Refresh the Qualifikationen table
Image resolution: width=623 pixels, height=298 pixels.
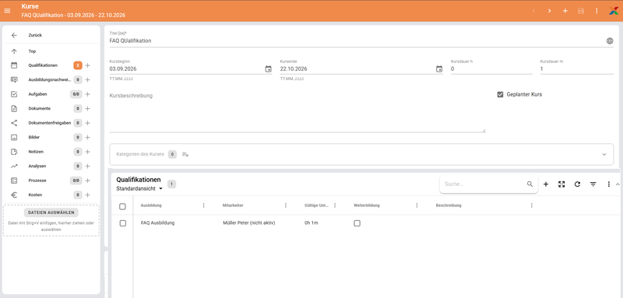click(577, 184)
